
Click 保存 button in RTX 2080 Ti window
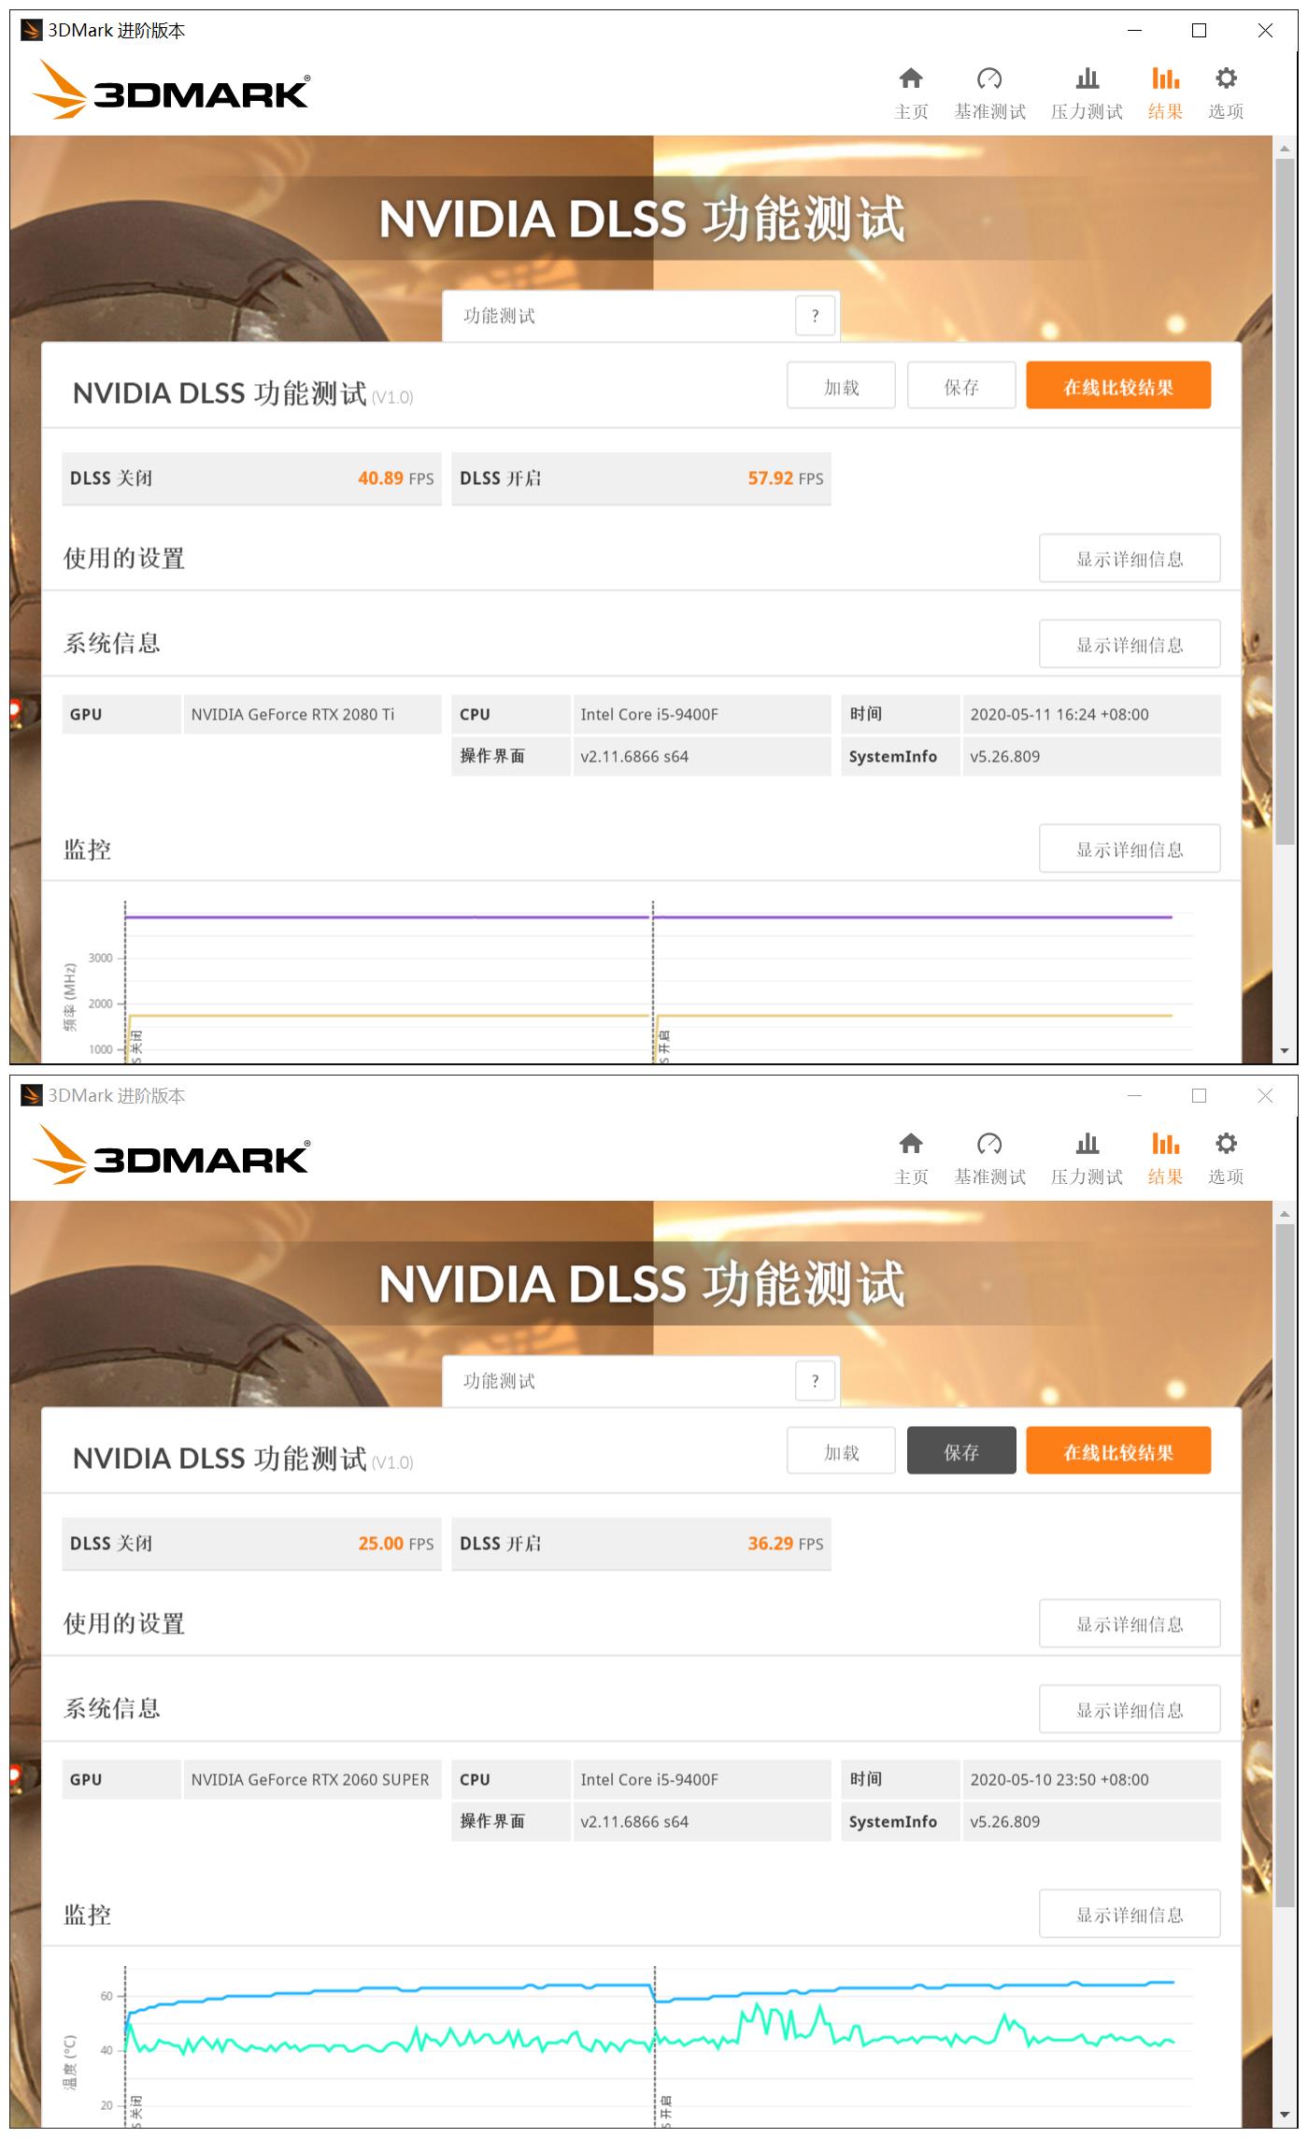tap(961, 386)
